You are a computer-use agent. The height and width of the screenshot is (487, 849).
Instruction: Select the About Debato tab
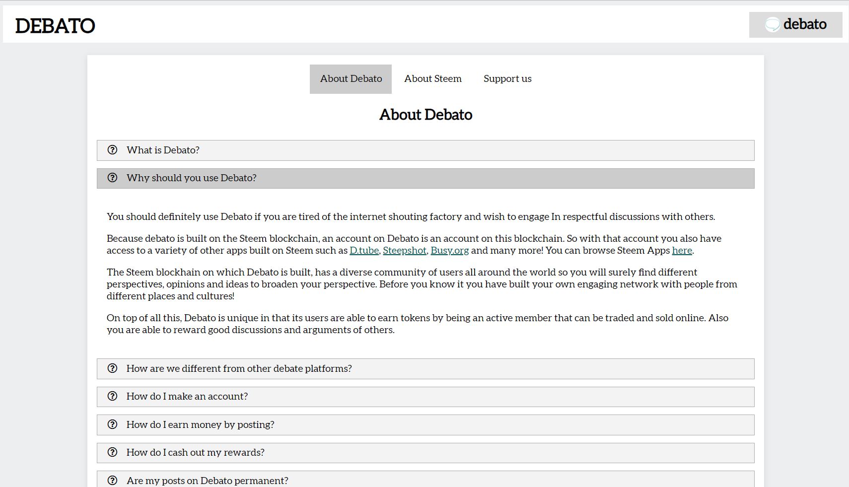pyautogui.click(x=351, y=79)
